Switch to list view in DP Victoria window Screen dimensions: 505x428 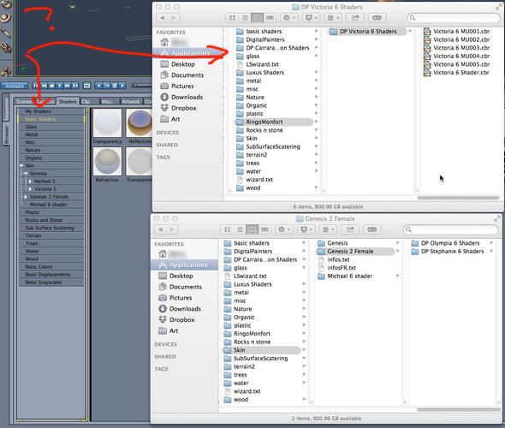tap(245, 18)
